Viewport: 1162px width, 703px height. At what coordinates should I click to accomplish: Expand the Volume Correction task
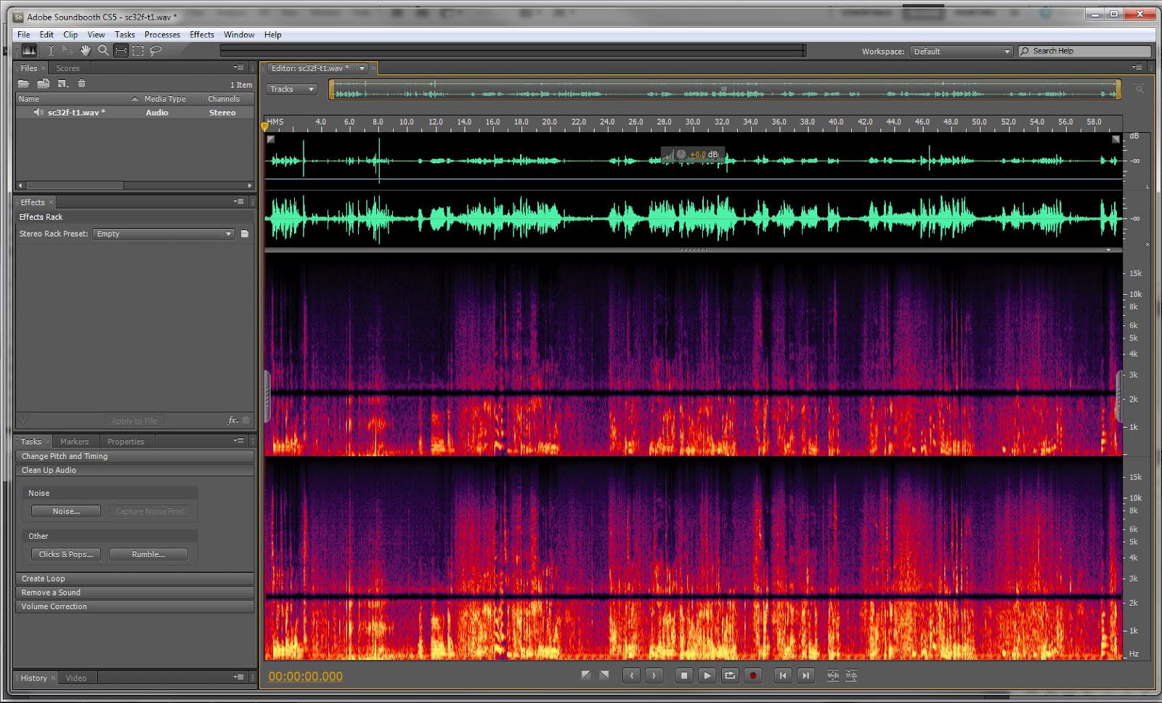(135, 606)
